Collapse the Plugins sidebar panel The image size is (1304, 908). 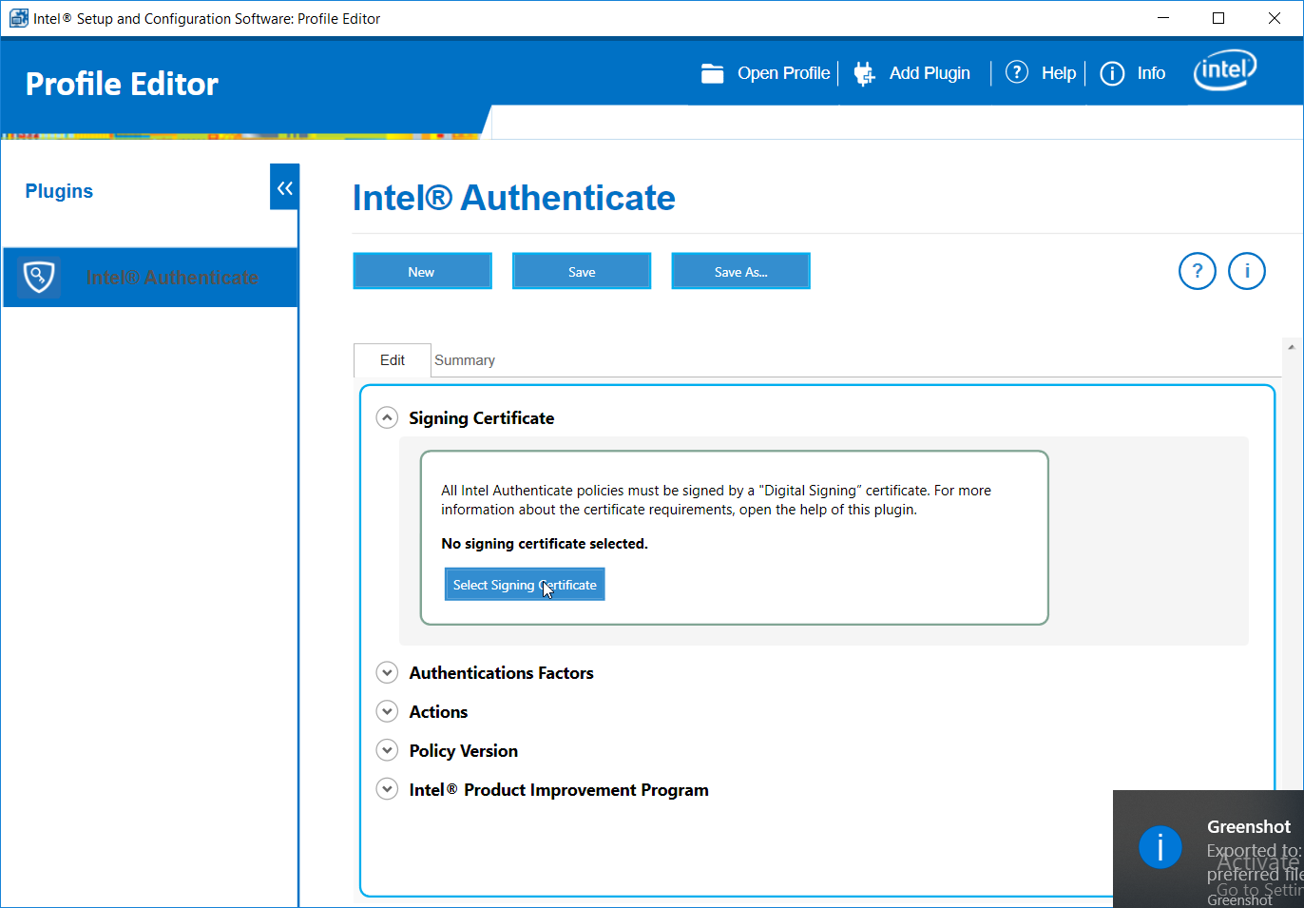284,187
